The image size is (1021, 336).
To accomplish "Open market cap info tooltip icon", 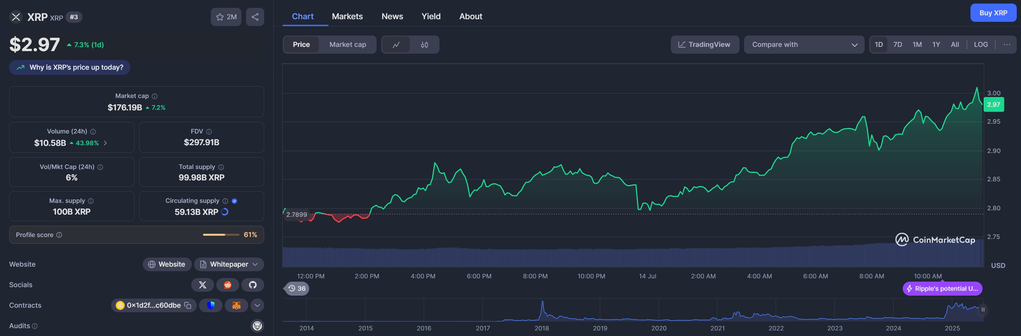I will (x=154, y=96).
